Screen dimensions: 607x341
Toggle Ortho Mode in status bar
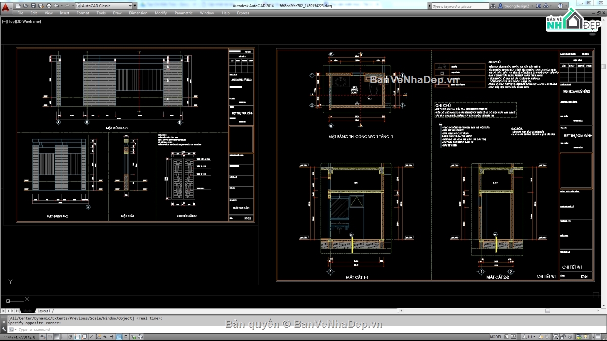click(x=62, y=337)
